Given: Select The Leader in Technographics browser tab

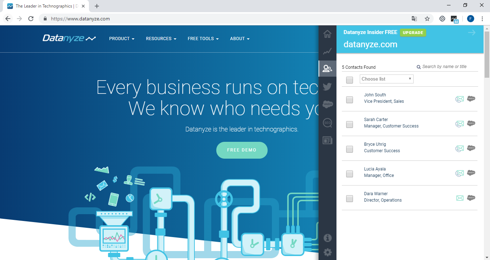Looking at the screenshot, I should tap(46, 6).
